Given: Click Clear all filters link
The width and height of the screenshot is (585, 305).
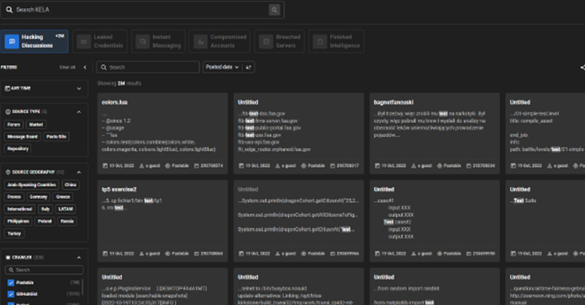Looking at the screenshot, I should tap(68, 67).
